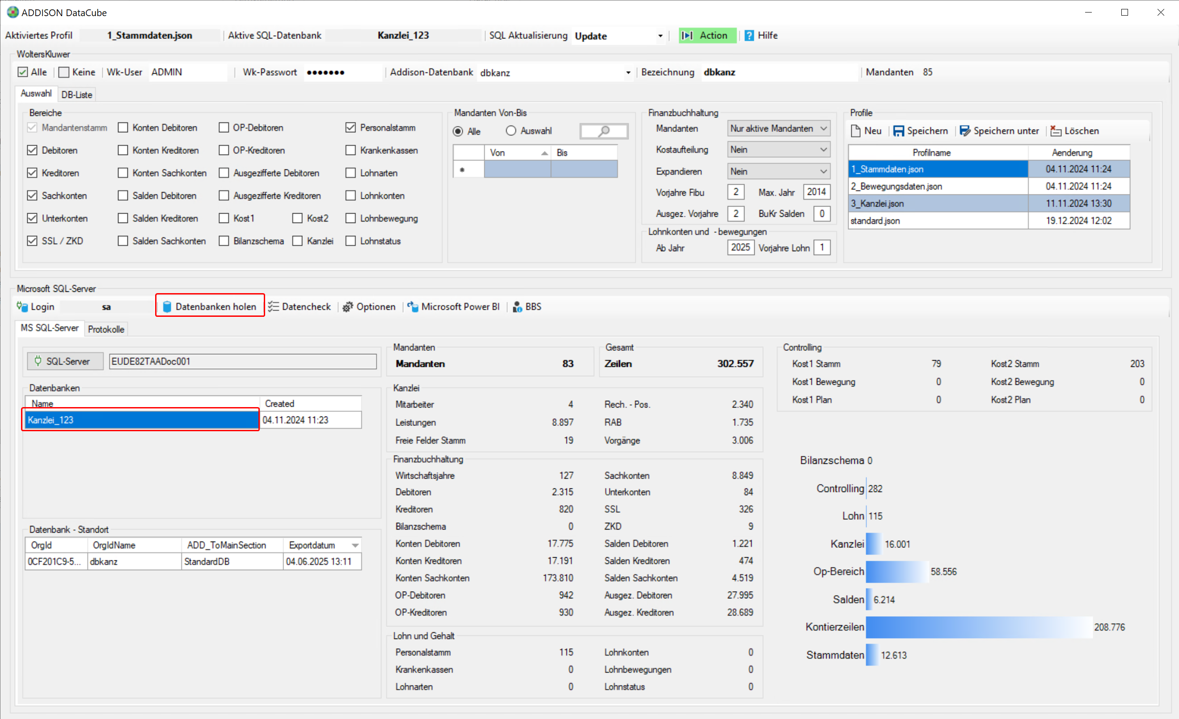Viewport: 1179px width, 719px height.
Task: Select the Auswahl radio button
Action: pyautogui.click(x=511, y=130)
